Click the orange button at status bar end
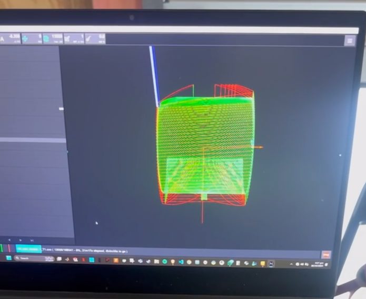The width and height of the screenshot is (366, 299). 327,255
